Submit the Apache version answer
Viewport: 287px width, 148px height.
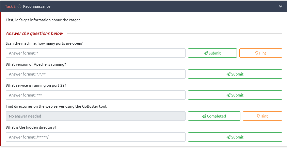pyautogui.click(x=235, y=74)
